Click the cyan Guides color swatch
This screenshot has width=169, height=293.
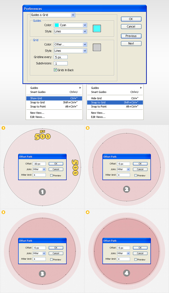pyautogui.click(x=97, y=29)
